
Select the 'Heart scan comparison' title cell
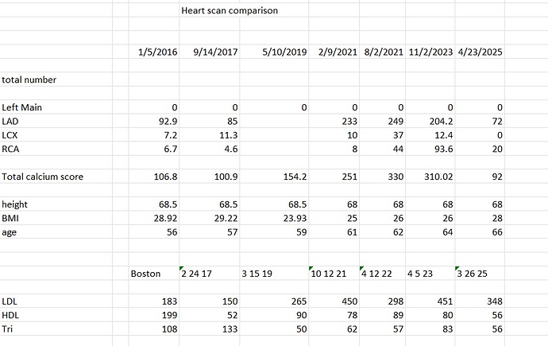230,10
